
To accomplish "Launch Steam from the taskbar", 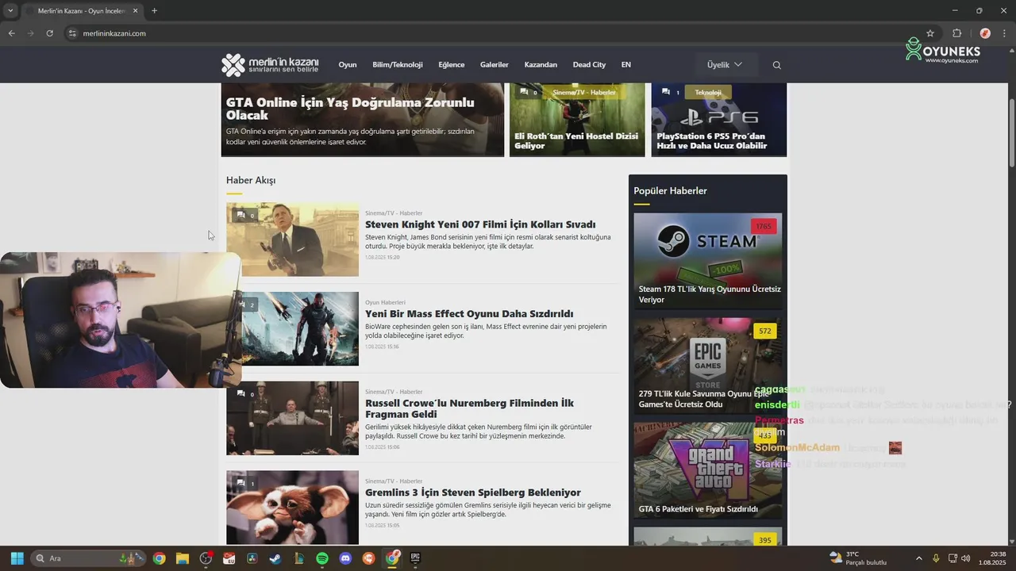I will click(x=274, y=558).
